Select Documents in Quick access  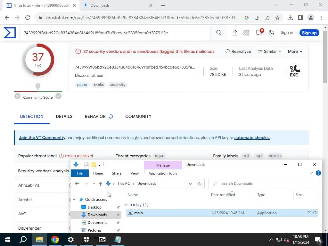97,223
